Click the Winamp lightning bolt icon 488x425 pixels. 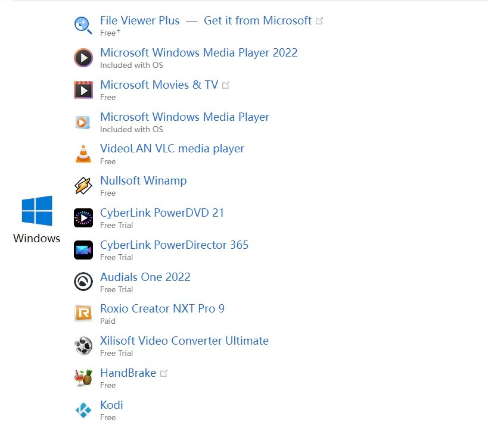pyautogui.click(x=83, y=186)
